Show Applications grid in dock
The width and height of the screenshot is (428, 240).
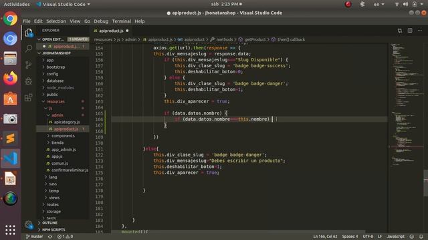click(x=11, y=230)
